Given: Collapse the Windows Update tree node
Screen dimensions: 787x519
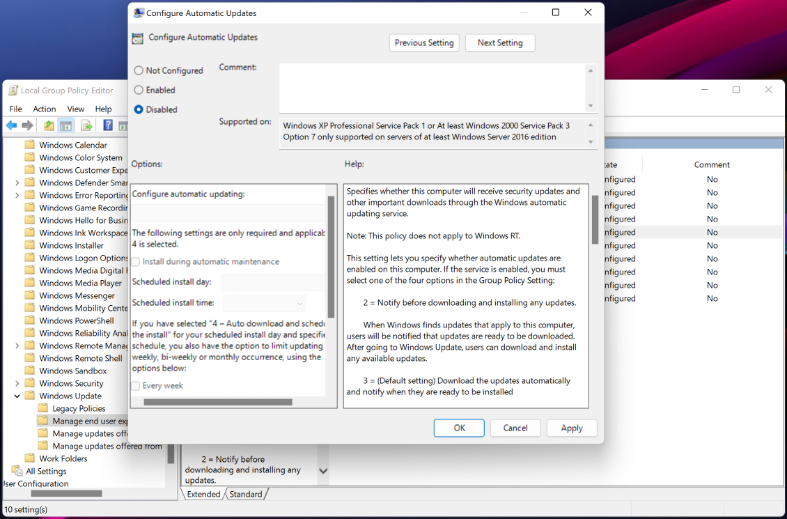Looking at the screenshot, I should [17, 396].
